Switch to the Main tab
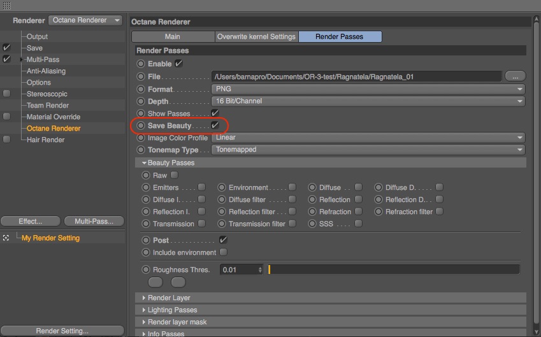 pyautogui.click(x=173, y=36)
